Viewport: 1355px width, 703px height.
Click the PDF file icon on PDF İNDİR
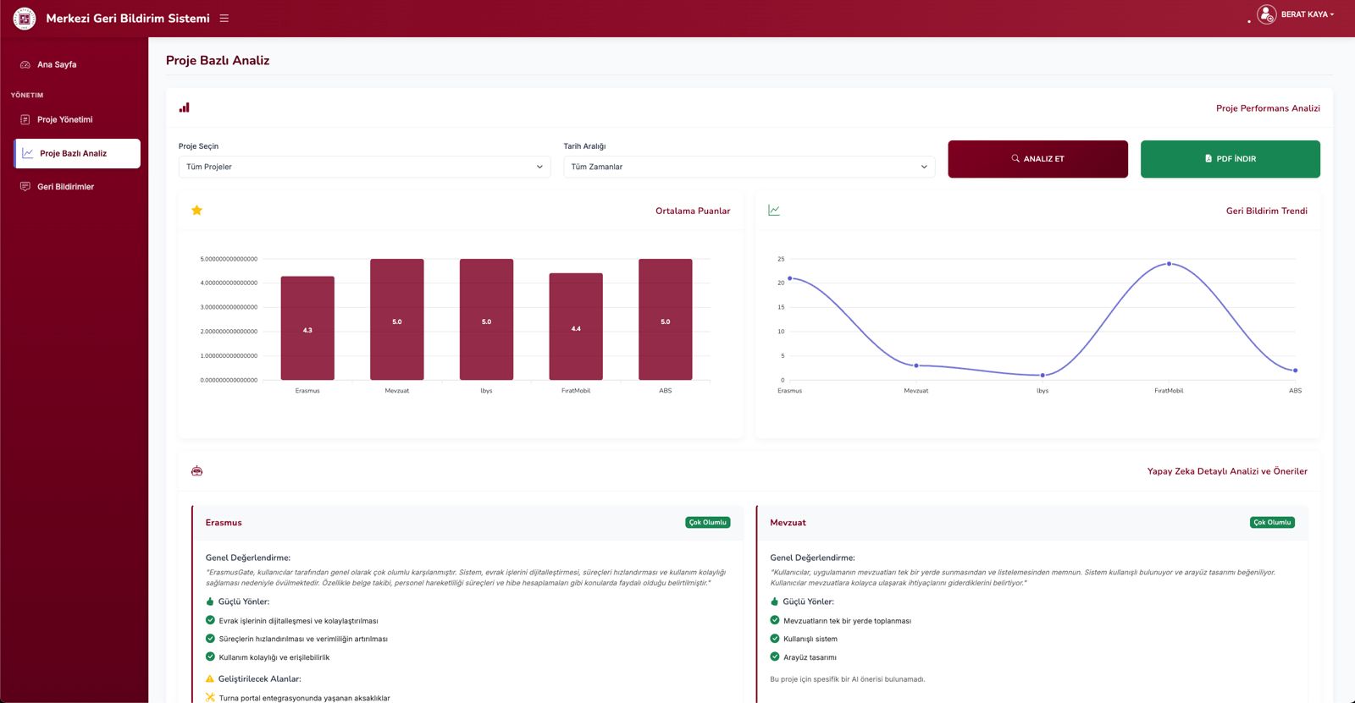[x=1208, y=158]
